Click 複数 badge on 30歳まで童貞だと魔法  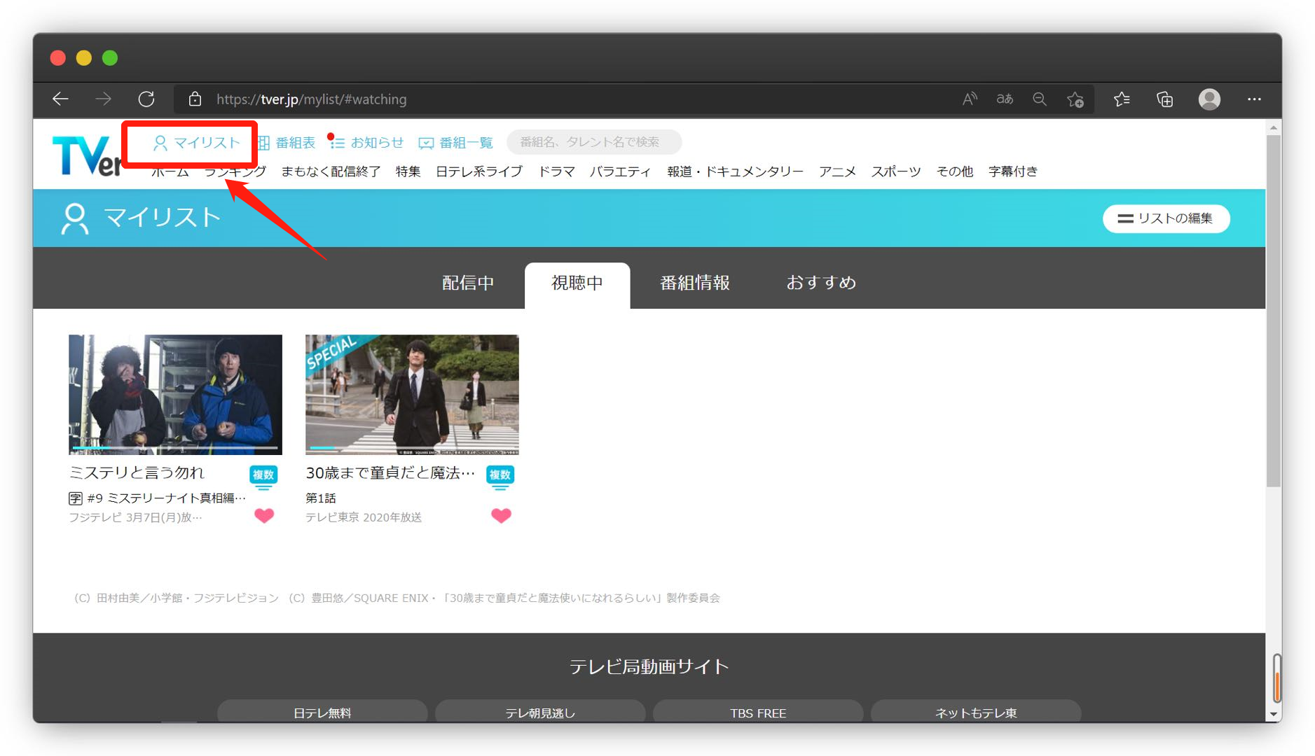500,476
